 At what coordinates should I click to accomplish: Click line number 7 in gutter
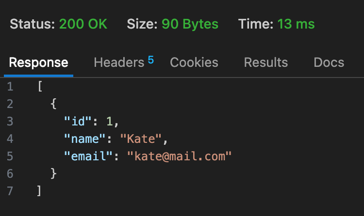10,191
